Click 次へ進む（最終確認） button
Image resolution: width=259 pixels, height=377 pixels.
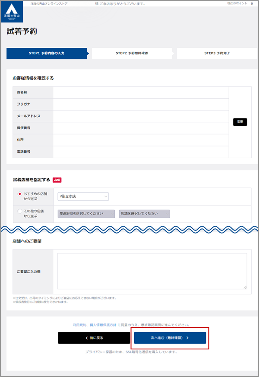pyautogui.click(x=170, y=338)
